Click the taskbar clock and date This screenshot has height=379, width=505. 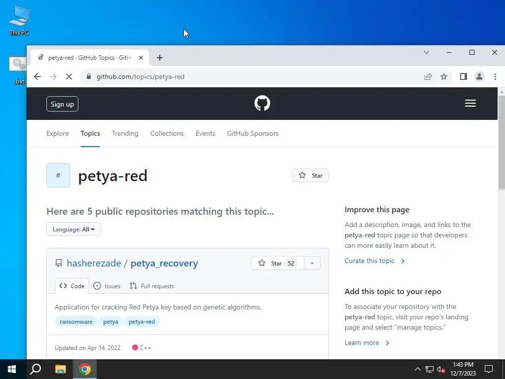click(x=463, y=369)
